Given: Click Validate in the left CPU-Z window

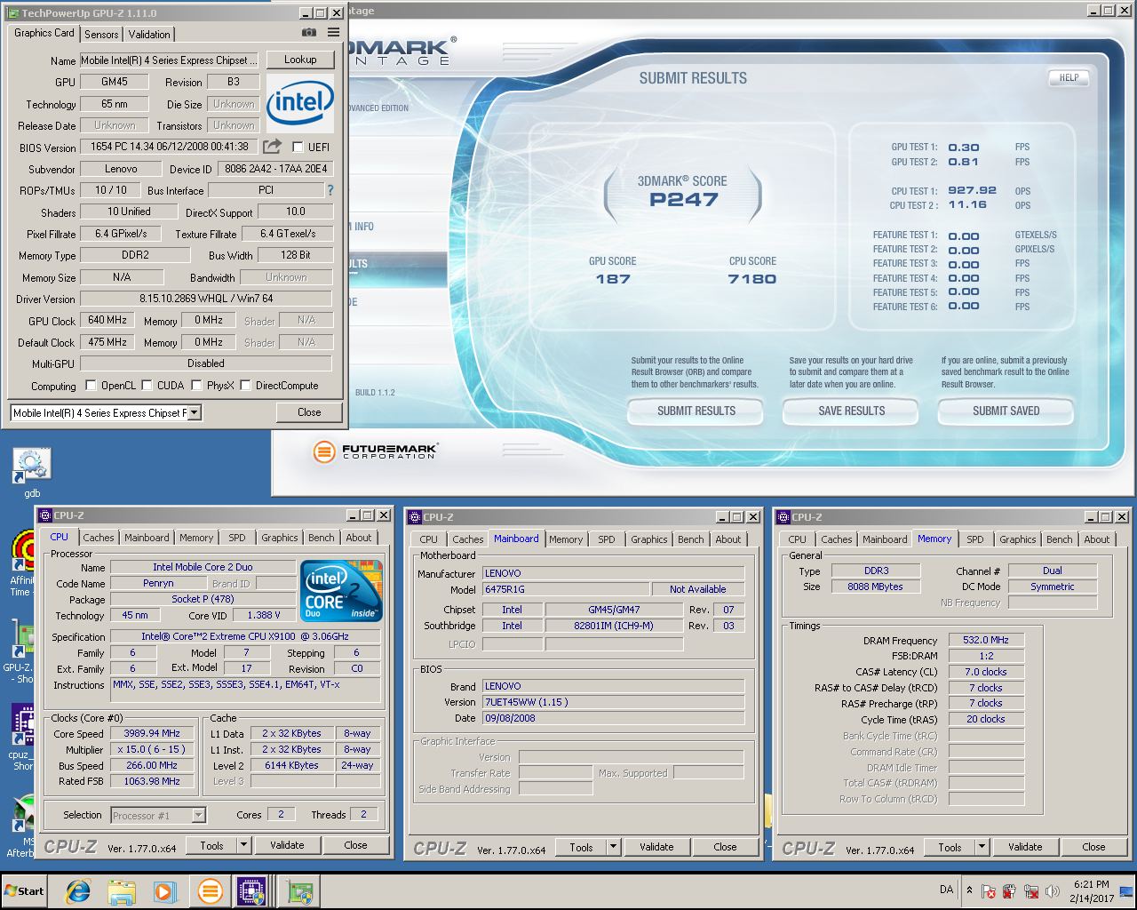Looking at the screenshot, I should 287,845.
